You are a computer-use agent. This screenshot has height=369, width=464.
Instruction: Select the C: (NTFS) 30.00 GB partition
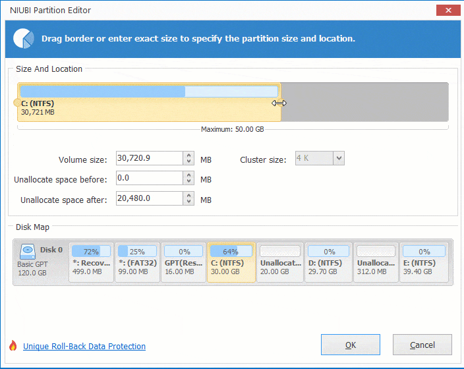(x=231, y=262)
